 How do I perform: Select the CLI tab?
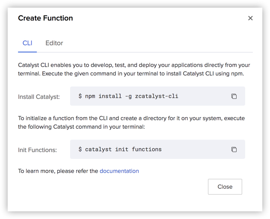27,43
